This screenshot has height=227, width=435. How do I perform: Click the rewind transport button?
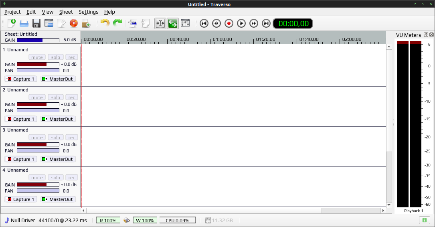pyautogui.click(x=216, y=23)
